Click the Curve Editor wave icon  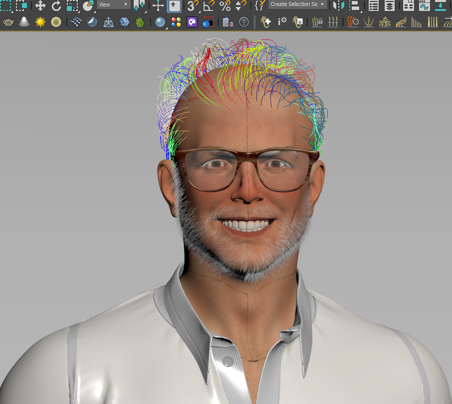(x=424, y=6)
